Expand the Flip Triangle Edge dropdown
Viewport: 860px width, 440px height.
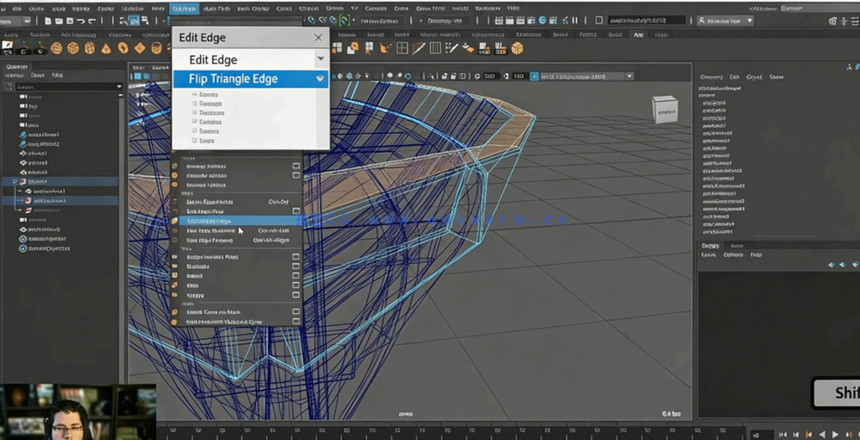[320, 79]
